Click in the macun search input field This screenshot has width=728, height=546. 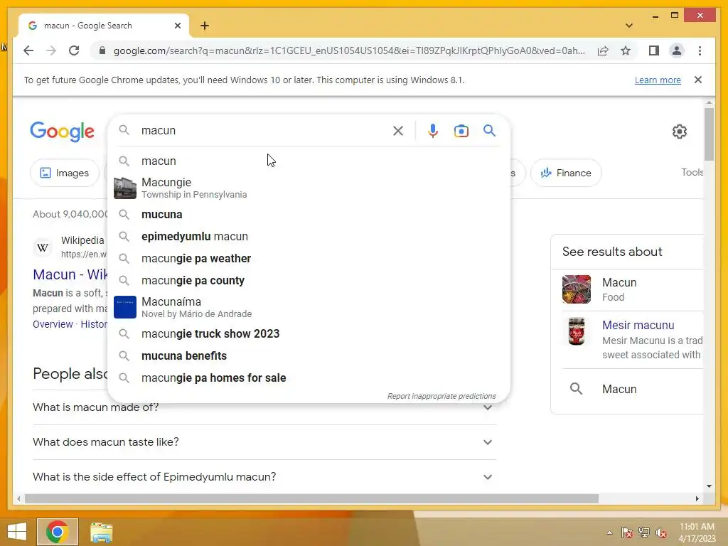point(262,131)
